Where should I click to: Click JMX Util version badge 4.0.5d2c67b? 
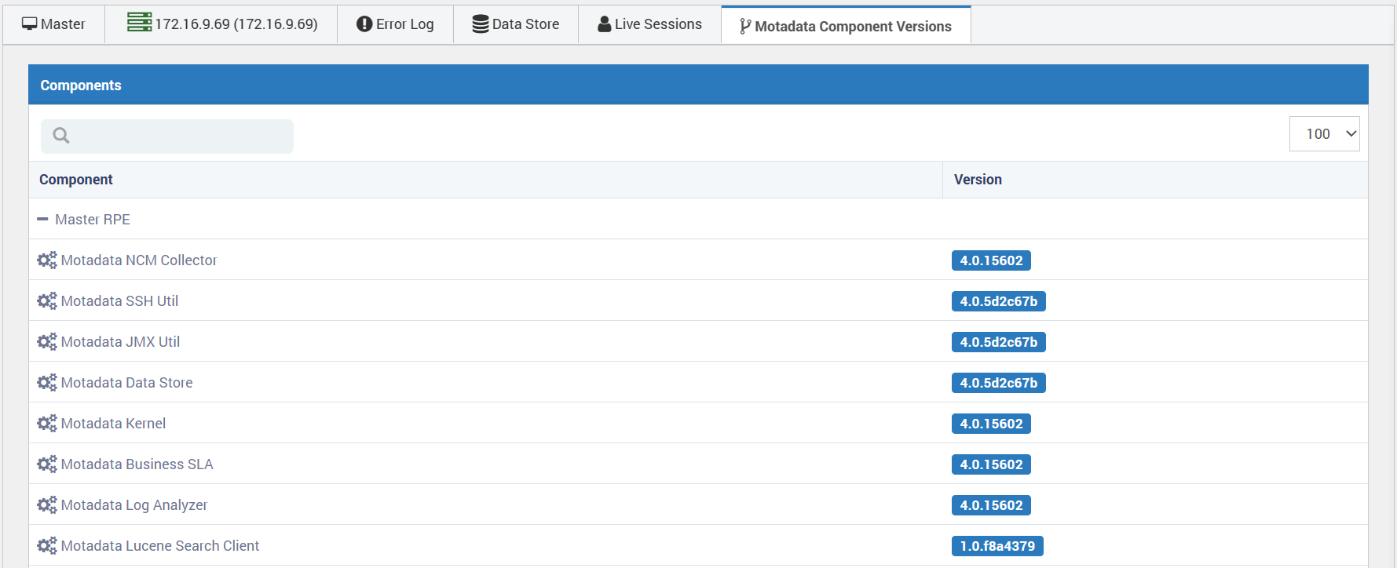(x=998, y=342)
